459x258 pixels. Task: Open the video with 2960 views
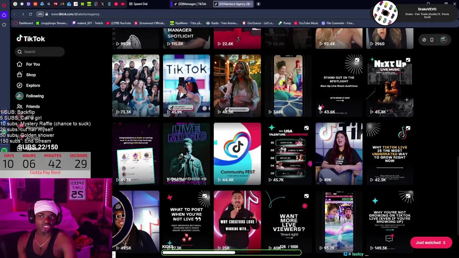pyautogui.click(x=390, y=38)
